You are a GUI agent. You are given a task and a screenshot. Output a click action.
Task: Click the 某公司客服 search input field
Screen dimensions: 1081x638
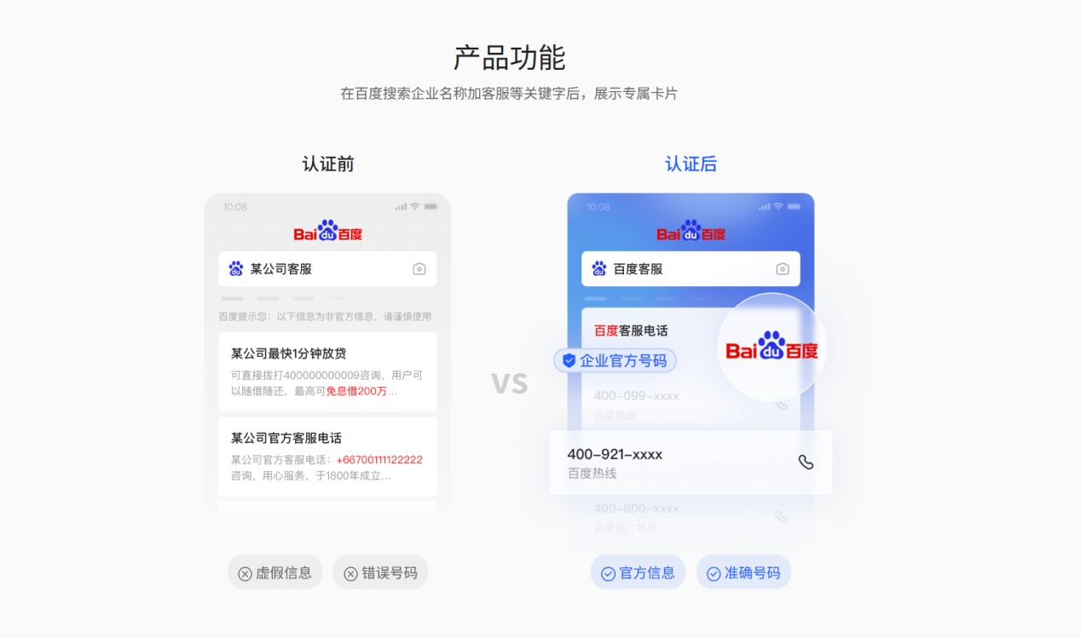[327, 269]
